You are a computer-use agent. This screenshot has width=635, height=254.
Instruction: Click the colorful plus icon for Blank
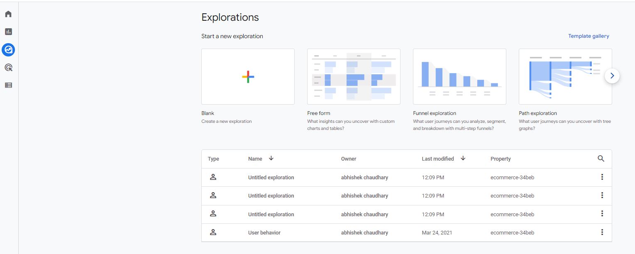tap(248, 77)
